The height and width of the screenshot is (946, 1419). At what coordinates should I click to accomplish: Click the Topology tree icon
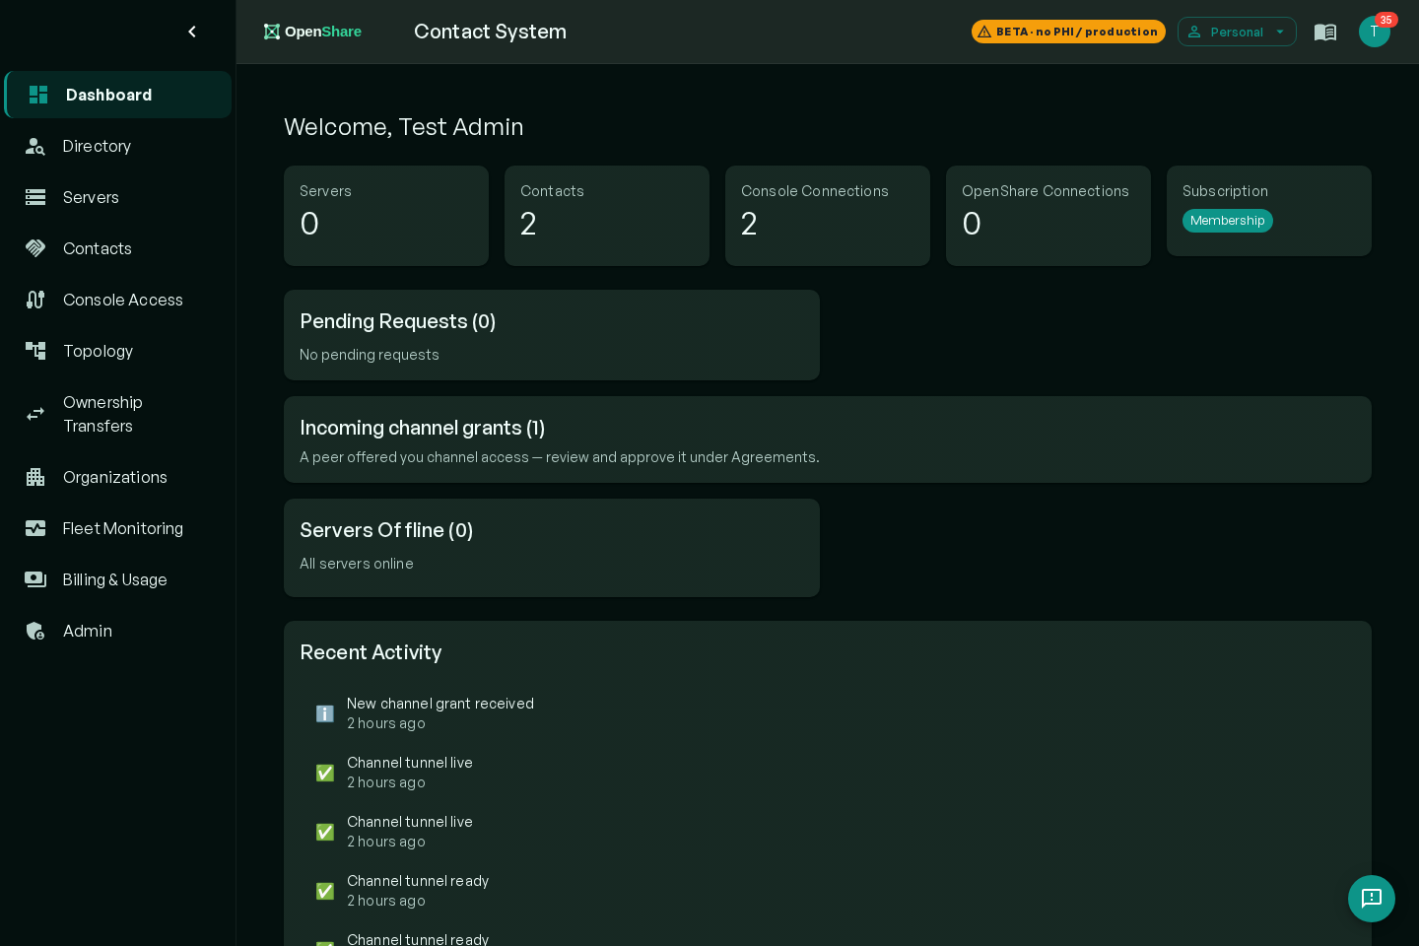pyautogui.click(x=35, y=351)
